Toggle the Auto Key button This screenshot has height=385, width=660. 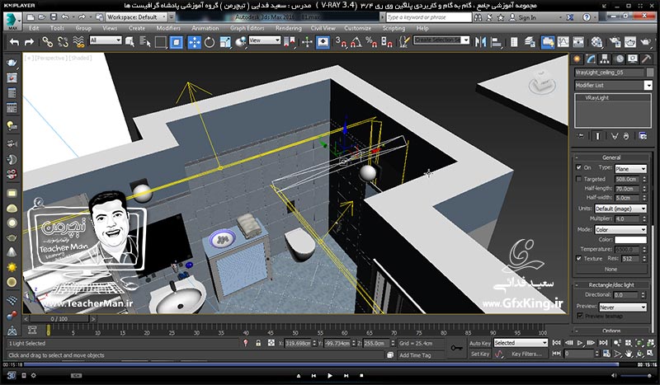pyautogui.click(x=480, y=343)
